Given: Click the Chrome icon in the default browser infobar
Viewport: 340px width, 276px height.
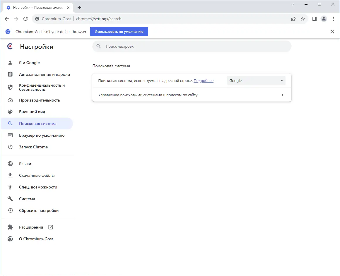Looking at the screenshot, I should point(8,32).
